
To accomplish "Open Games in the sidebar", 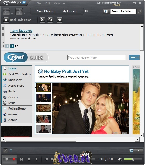I will click(x=17, y=114).
